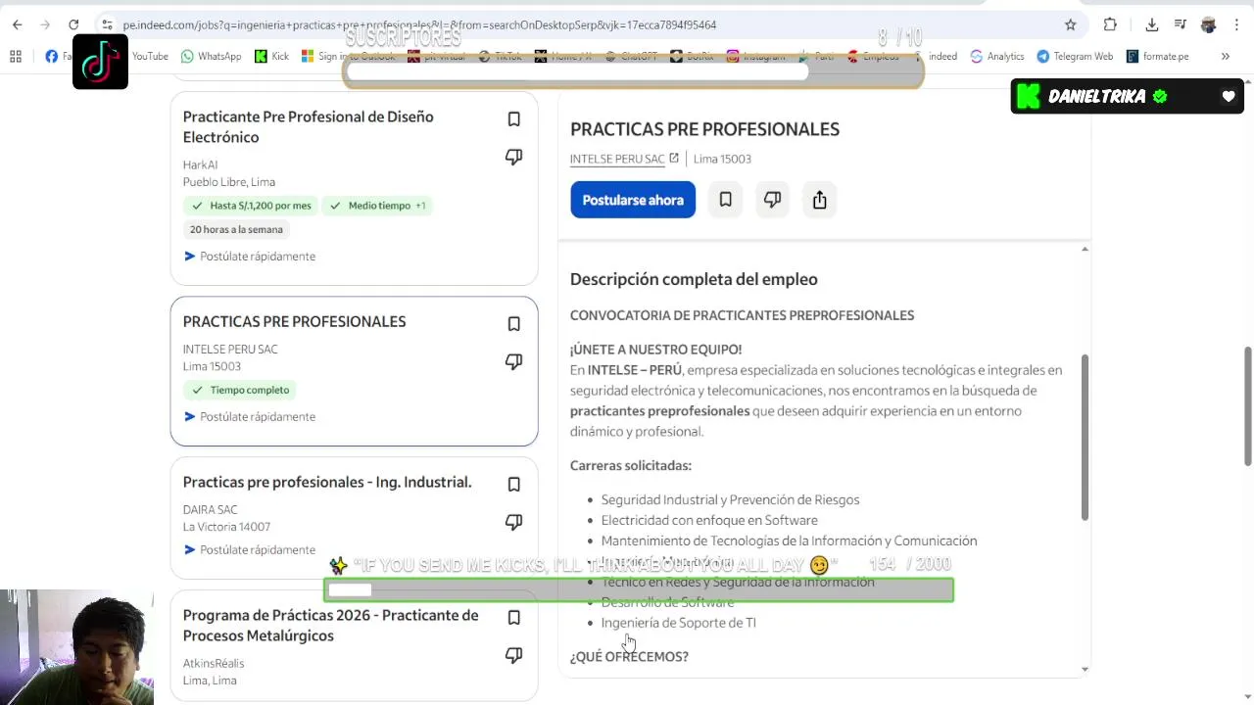Dislike the AtkinsRéalis job card

point(513,655)
